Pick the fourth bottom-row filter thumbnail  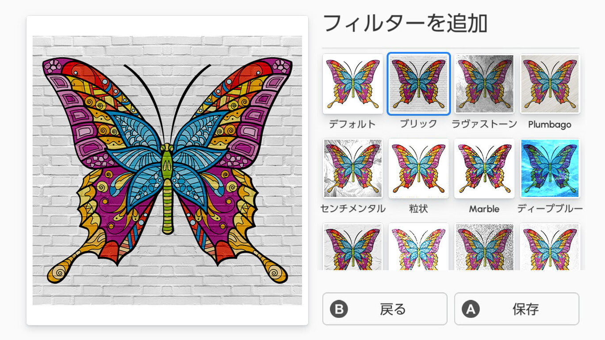coord(550,246)
